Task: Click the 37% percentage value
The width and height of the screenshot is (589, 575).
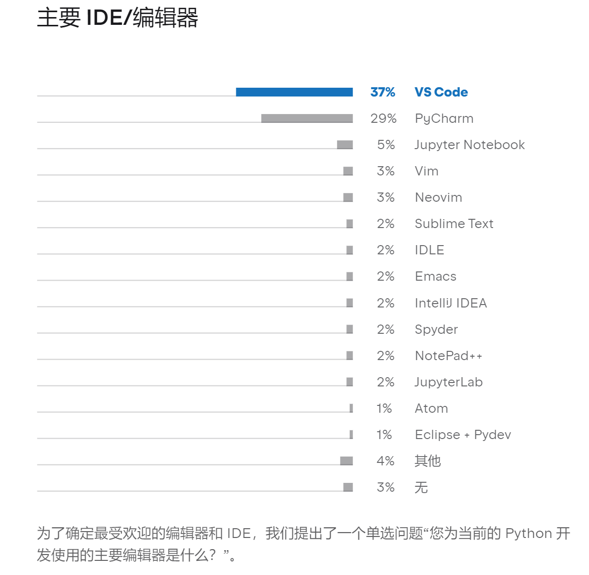Action: (x=383, y=92)
